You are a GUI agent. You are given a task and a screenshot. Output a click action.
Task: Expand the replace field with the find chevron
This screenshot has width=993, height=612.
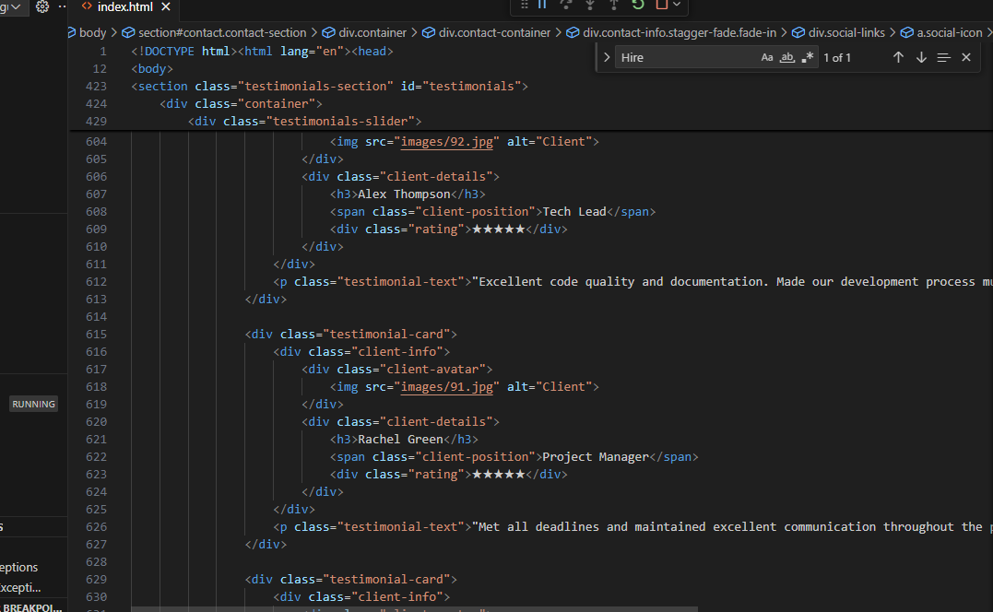click(607, 57)
